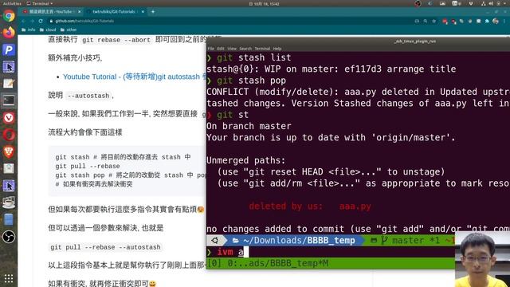The height and width of the screenshot is (287, 510).
Task: Show all applications grid
Action: pos(9,278)
